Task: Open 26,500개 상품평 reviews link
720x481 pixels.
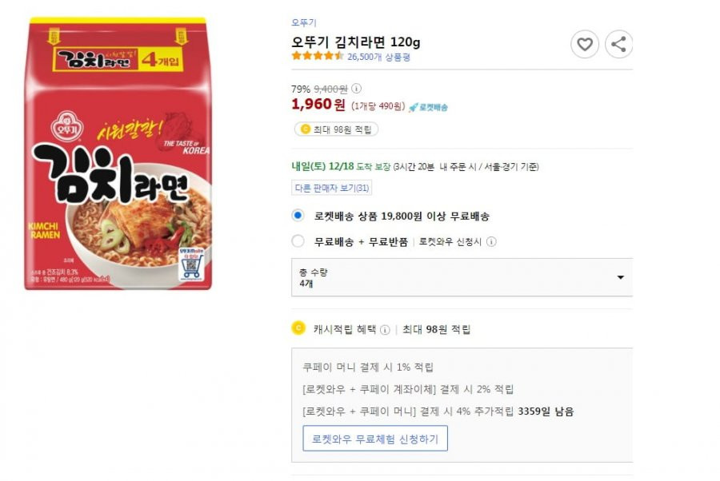Action: click(378, 57)
